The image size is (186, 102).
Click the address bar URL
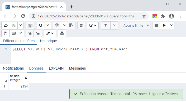click(87, 16)
